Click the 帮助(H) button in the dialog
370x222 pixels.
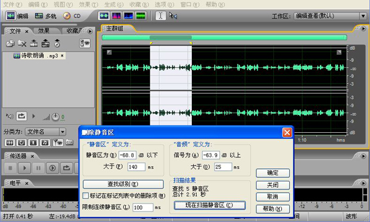(x=273, y=209)
